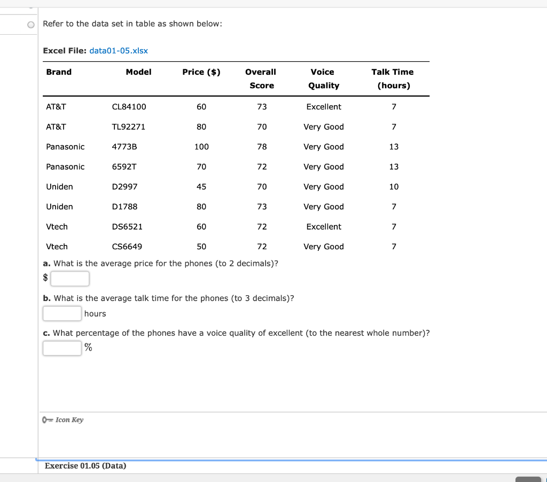Select the radio button beside the question
This screenshot has height=482, width=547.
pos(30,24)
